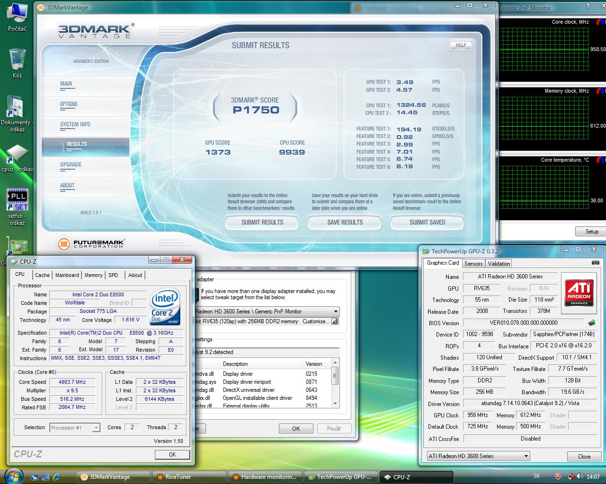Open UPGRADE in 3DMark Vantage sidebar
This screenshot has width=606, height=484.
click(x=71, y=165)
